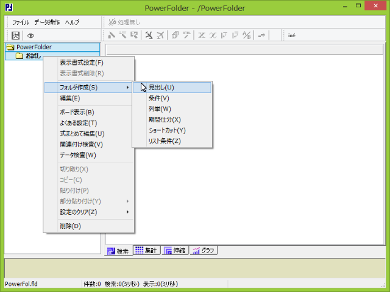Open the ファイル menu
The width and height of the screenshot is (390, 292).
pyautogui.click(x=20, y=23)
